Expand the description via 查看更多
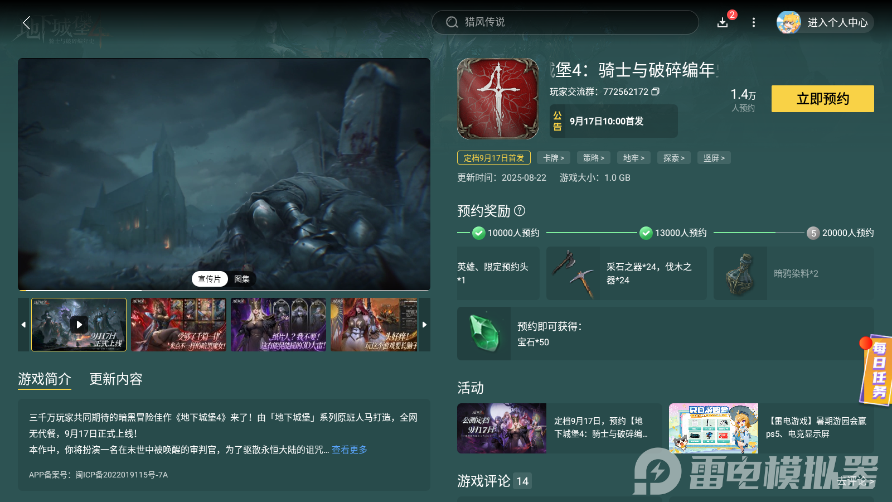892x502 pixels. 350,450
